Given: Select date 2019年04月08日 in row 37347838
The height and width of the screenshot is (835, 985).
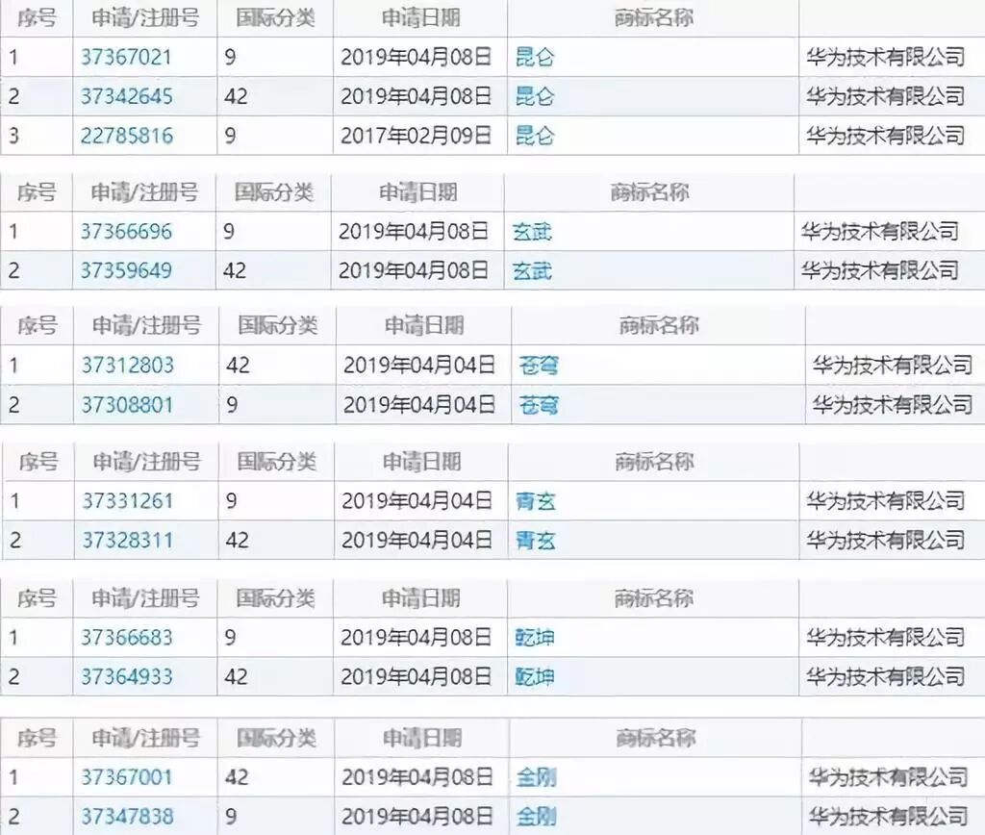Looking at the screenshot, I should [x=417, y=816].
